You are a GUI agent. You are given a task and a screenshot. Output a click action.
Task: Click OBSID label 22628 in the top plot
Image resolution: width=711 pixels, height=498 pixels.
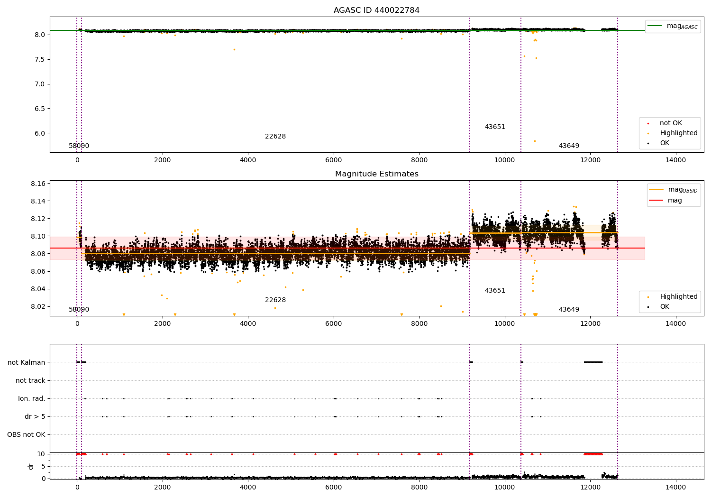(x=275, y=137)
